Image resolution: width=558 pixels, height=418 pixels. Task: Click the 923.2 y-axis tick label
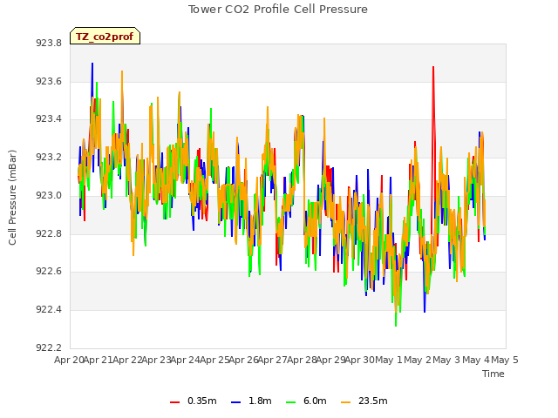(x=49, y=157)
